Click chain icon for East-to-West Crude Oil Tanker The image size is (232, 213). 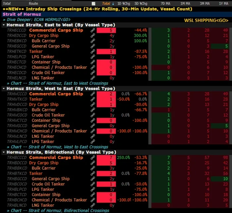pyautogui.click(x=93, y=73)
